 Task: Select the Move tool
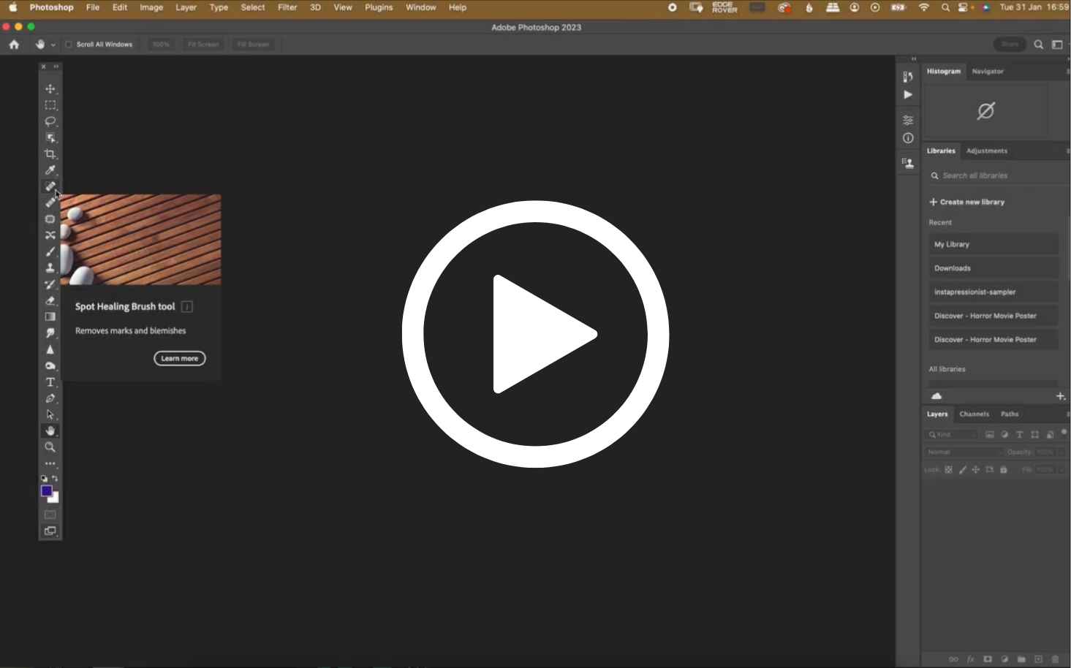pyautogui.click(x=50, y=89)
